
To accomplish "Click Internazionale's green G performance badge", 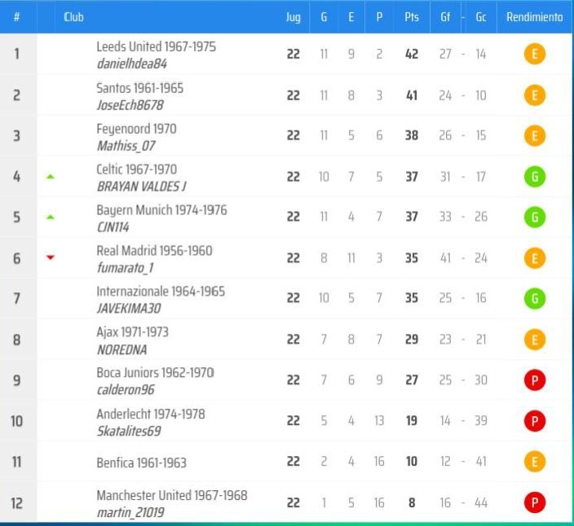I will [x=535, y=298].
